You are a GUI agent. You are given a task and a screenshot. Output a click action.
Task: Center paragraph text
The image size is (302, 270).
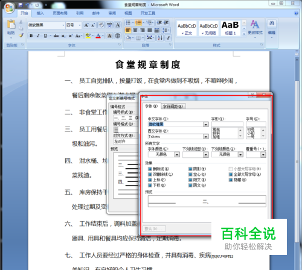point(135,30)
